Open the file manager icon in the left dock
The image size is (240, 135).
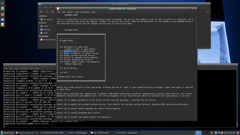pyautogui.click(x=3, y=9)
